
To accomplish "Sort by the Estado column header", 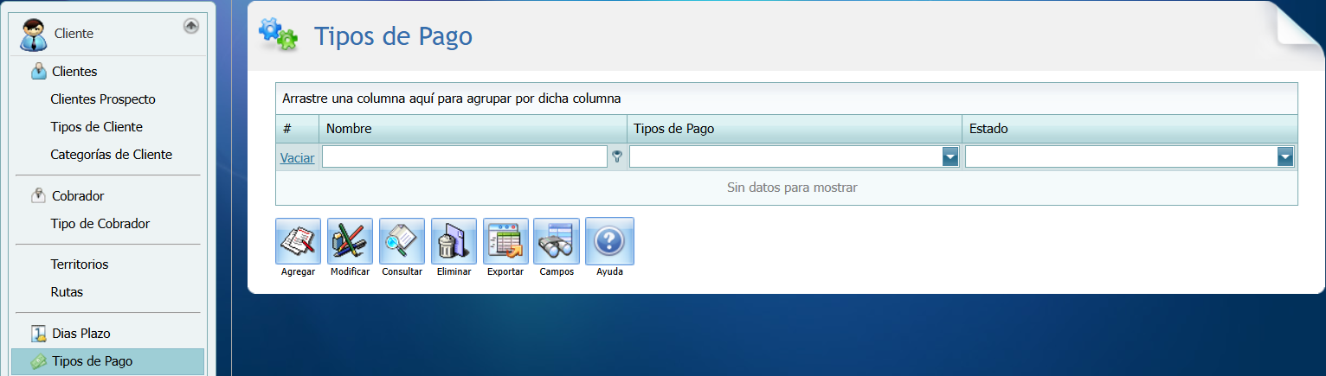I will [x=988, y=129].
